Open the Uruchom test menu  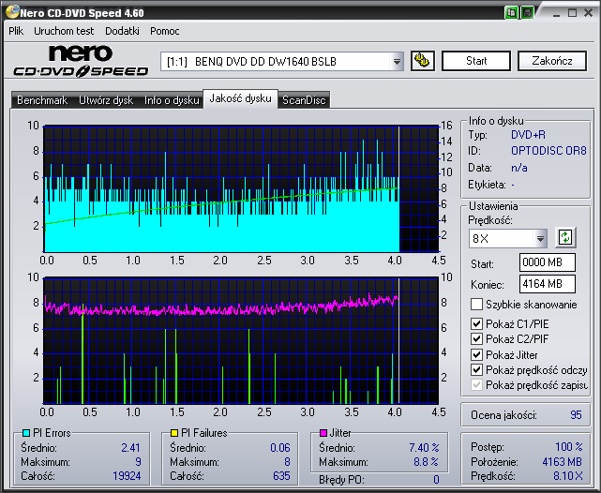coord(64,31)
